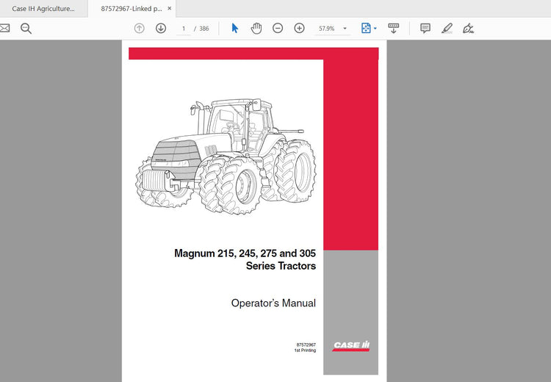Switch to Case IH Agriculture tab
The image size is (551, 382).
point(43,9)
